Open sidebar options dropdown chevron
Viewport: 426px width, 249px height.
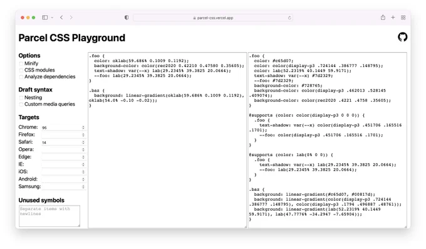52,18
